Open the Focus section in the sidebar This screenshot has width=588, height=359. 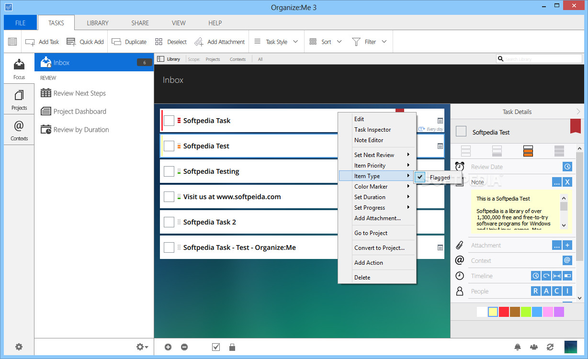(x=19, y=68)
